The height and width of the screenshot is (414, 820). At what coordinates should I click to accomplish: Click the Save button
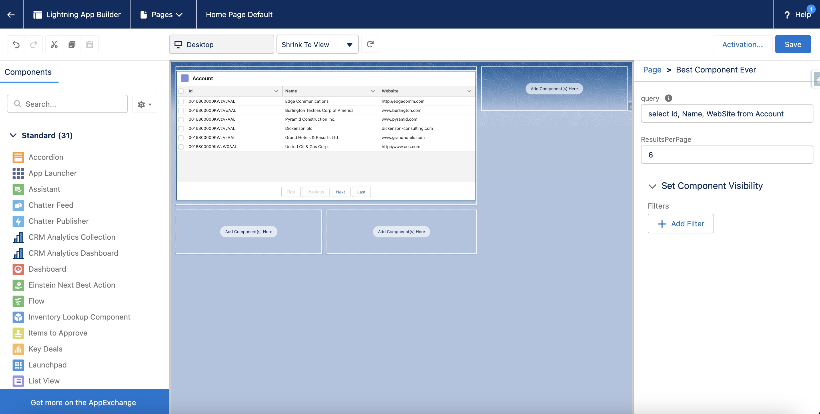click(793, 44)
